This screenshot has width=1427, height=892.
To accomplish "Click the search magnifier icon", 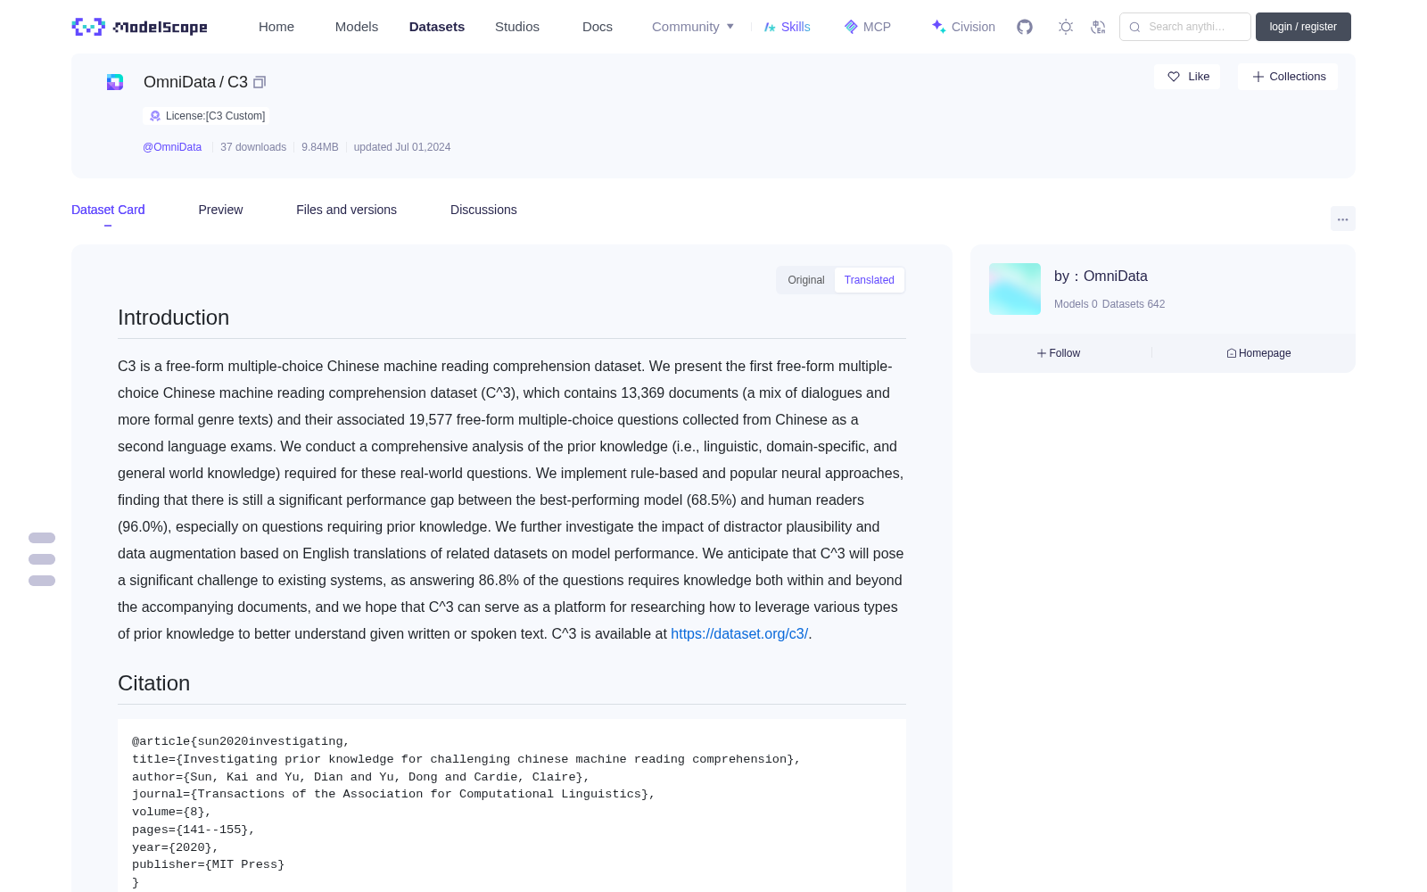I will coord(1134,27).
